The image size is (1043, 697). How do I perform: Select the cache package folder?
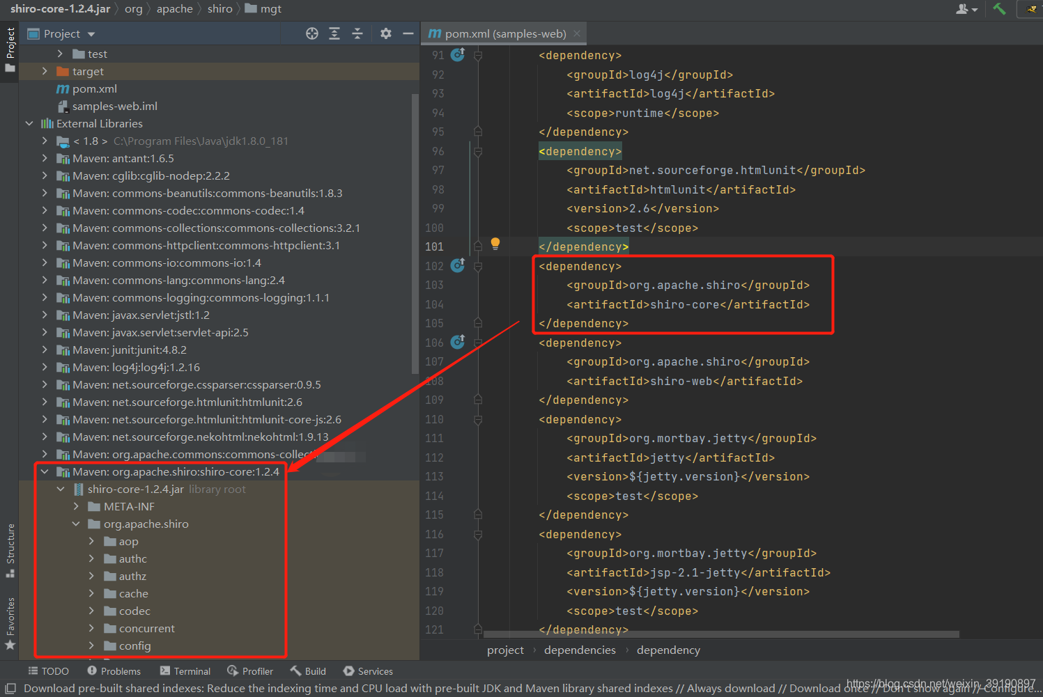(126, 593)
